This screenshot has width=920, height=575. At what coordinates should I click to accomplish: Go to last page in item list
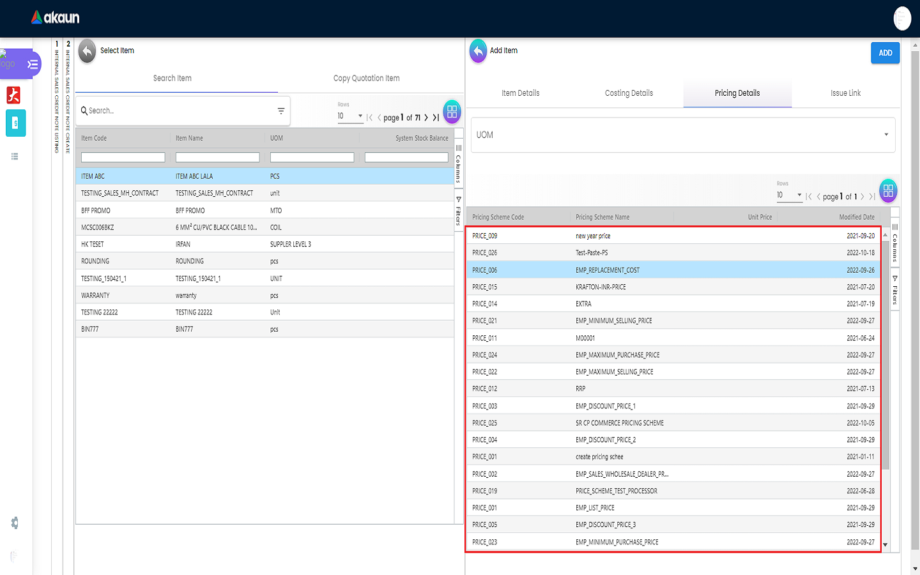436,118
